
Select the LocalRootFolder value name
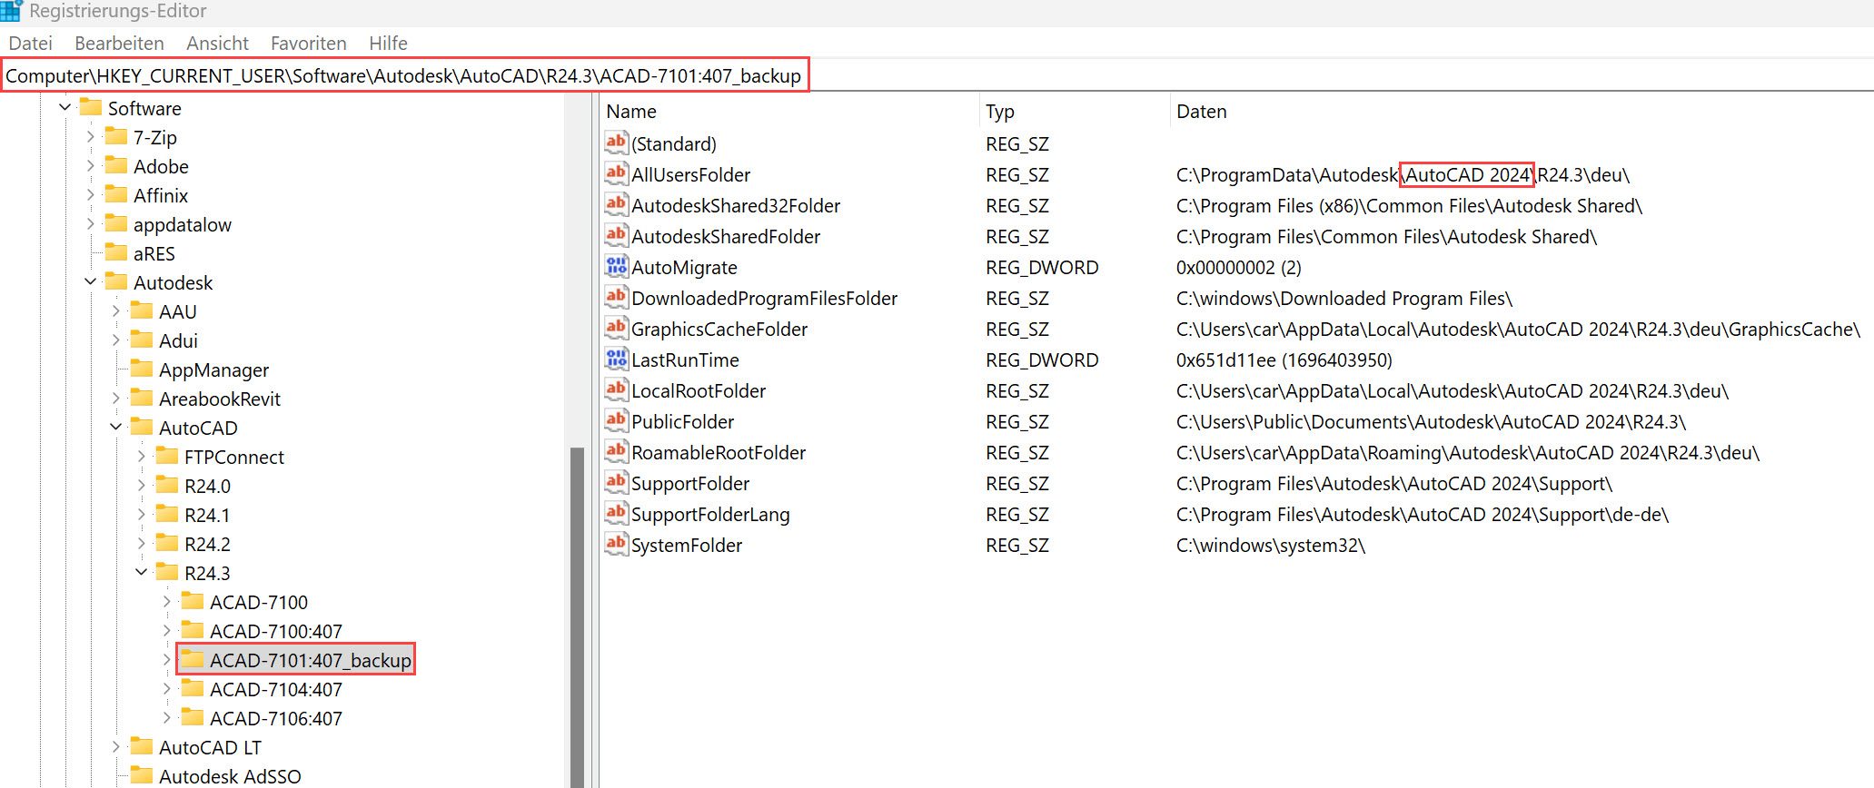click(699, 390)
